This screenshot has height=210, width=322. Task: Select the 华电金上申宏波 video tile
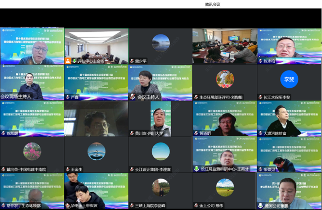tap(96, 191)
